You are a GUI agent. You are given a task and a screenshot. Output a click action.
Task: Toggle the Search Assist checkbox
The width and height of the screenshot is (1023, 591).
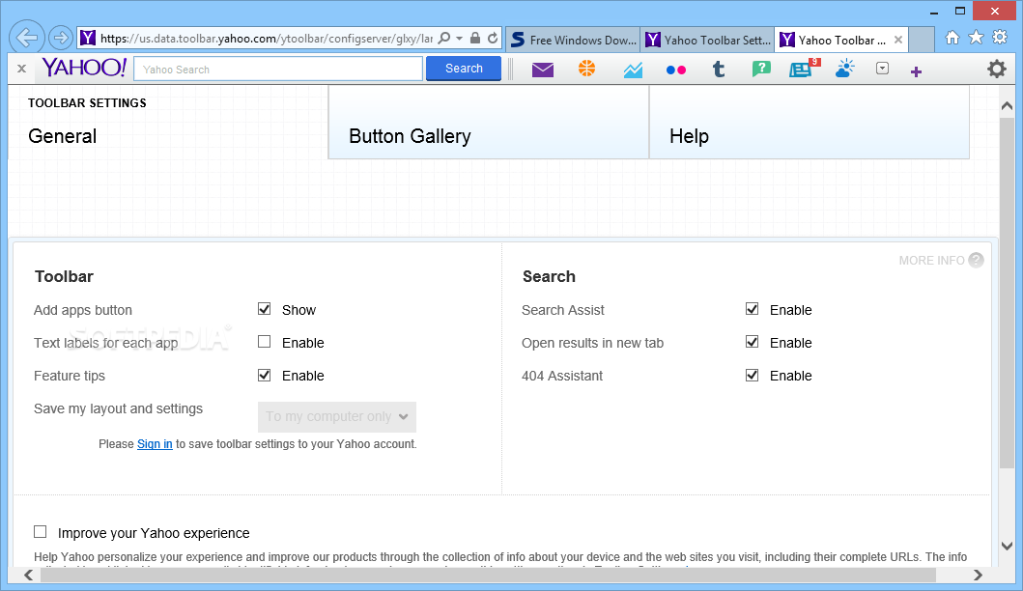(753, 309)
